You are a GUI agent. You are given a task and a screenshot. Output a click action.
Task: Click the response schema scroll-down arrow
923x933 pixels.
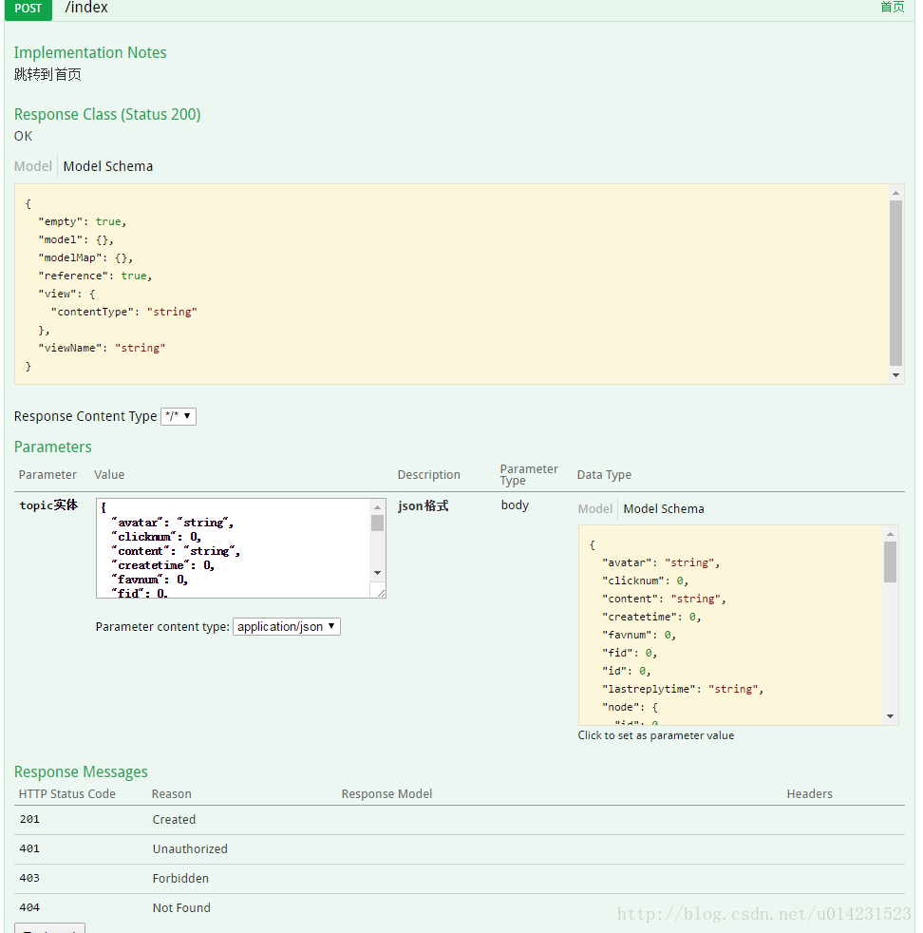pyautogui.click(x=895, y=375)
